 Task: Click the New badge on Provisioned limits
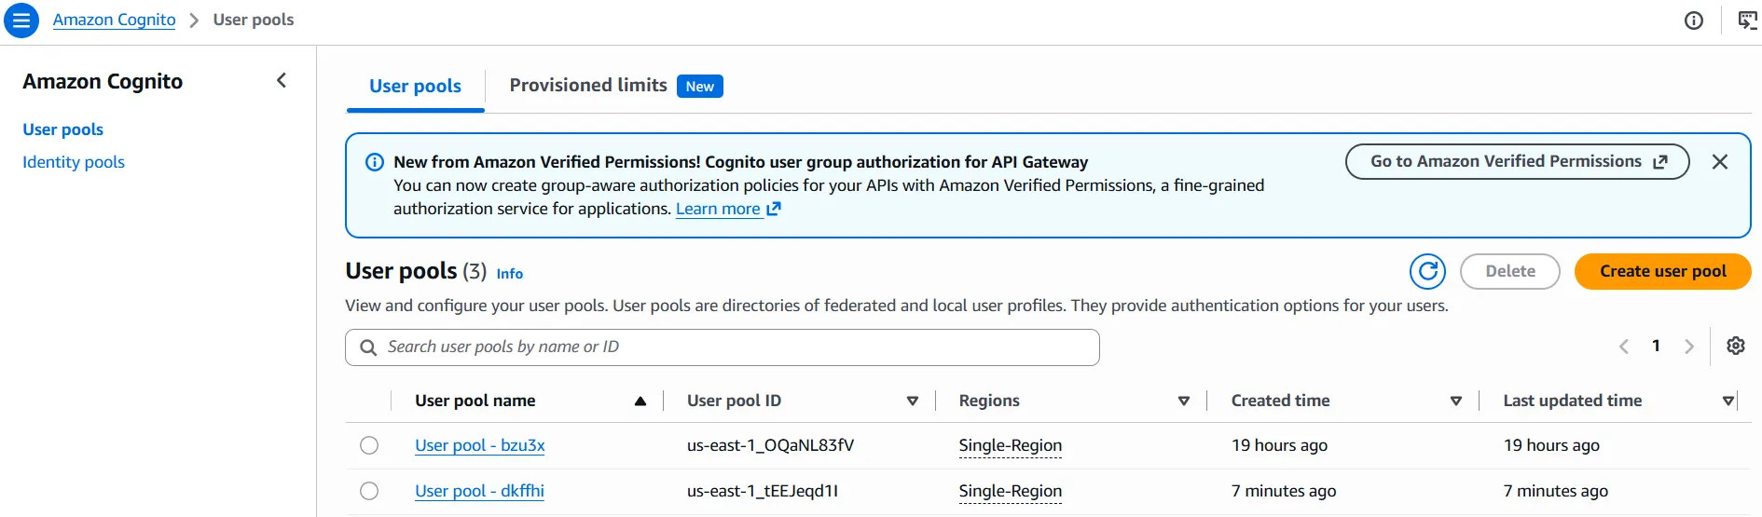coord(700,86)
